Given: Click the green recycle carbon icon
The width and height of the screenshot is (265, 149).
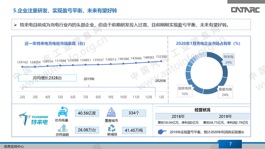Looking at the screenshot, I should coord(111,128).
